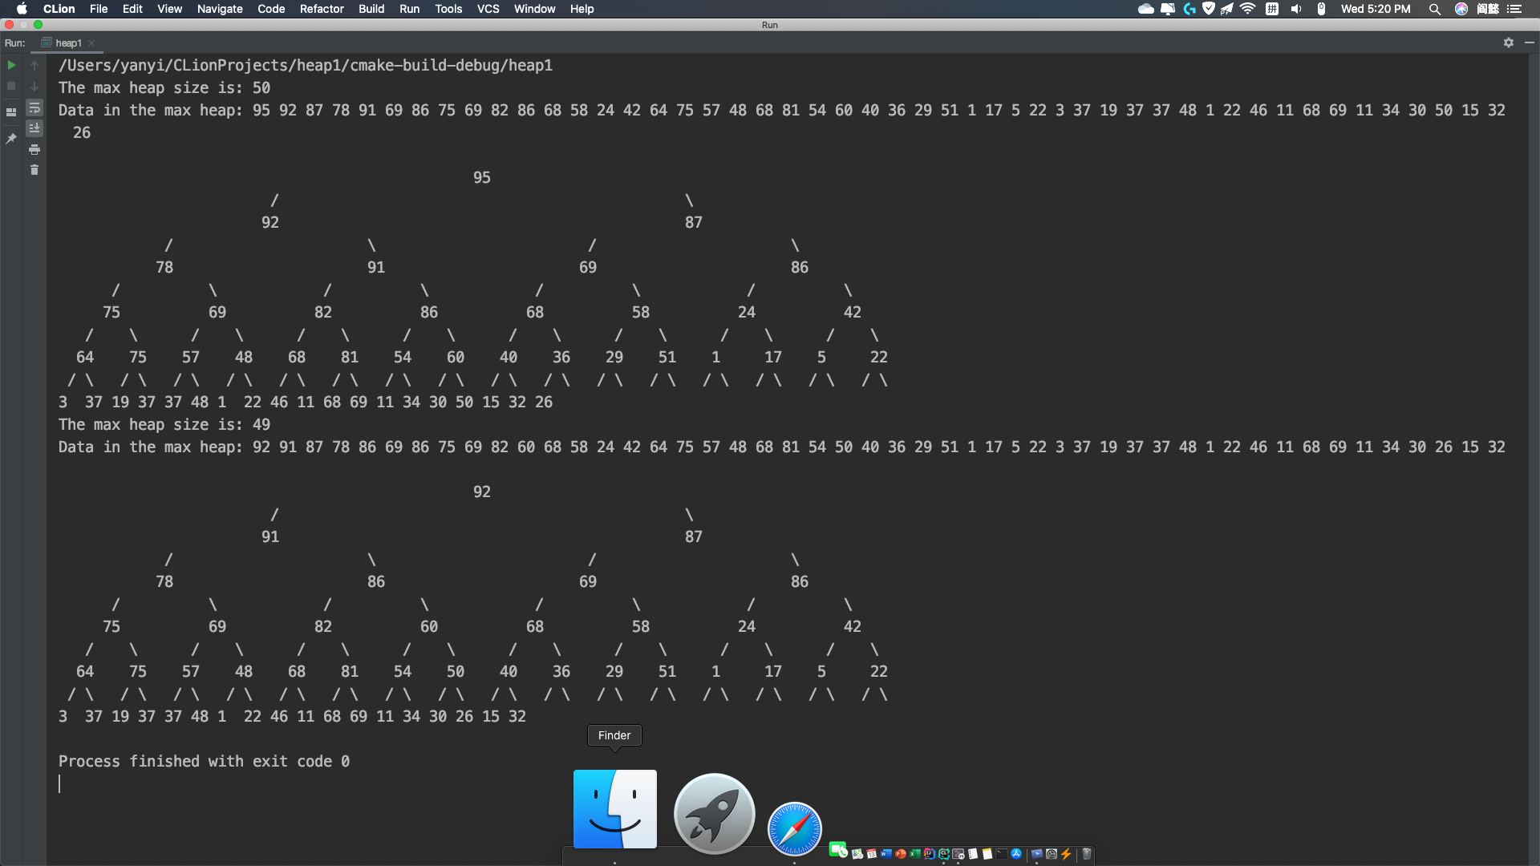Rerun heap1 with the green play icon
The height and width of the screenshot is (866, 1540).
11,65
